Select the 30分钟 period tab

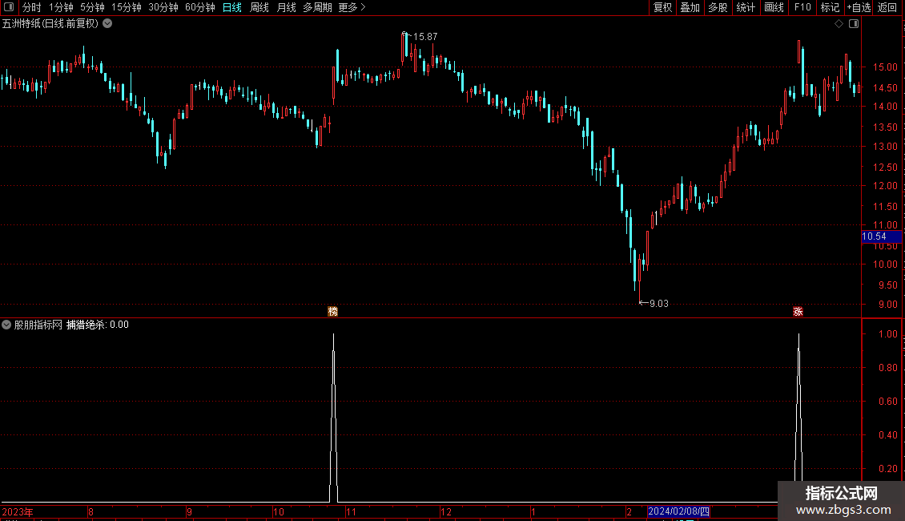[x=163, y=7]
